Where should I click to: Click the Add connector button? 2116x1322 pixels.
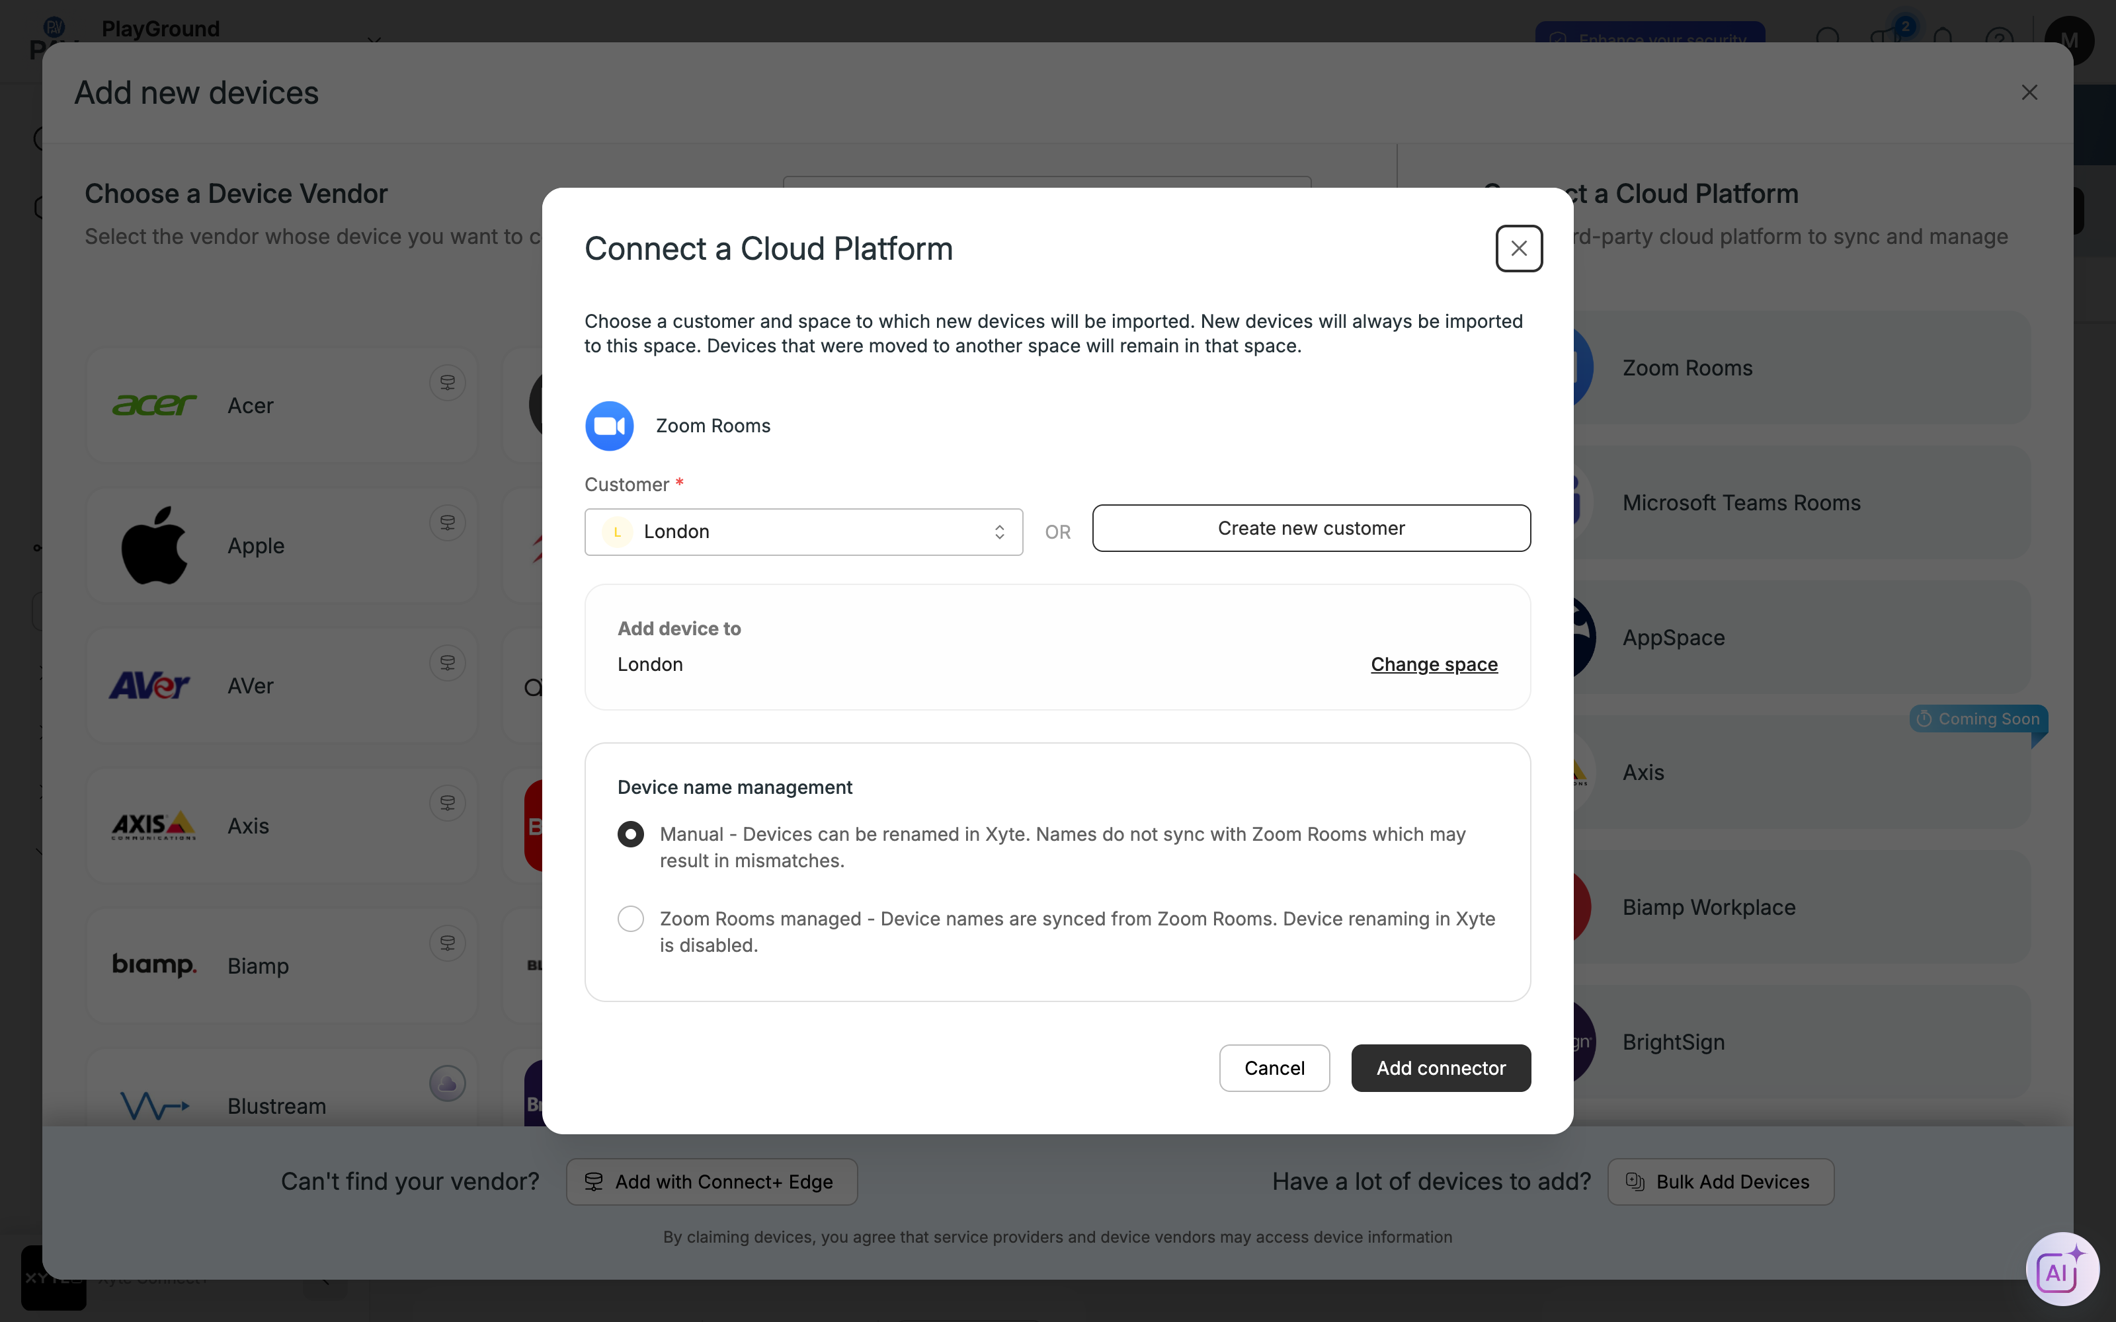click(x=1440, y=1068)
